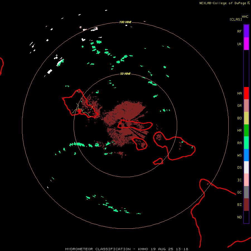Click the DS white legend swatch
251x251 pixels.
click(x=246, y=167)
